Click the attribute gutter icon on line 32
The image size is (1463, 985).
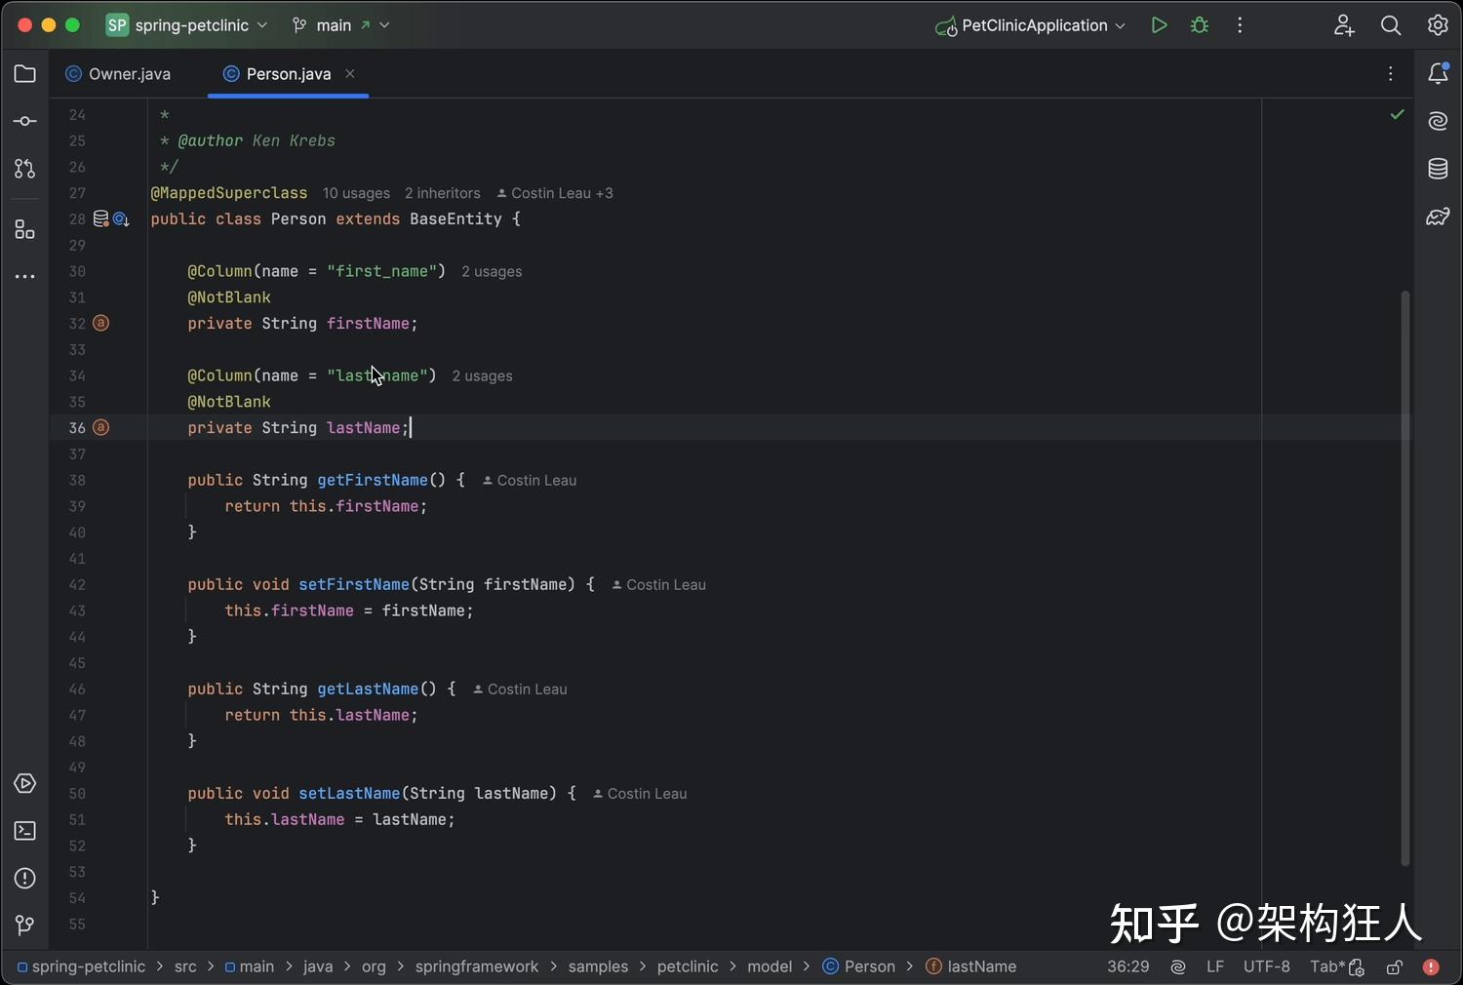[x=100, y=323]
